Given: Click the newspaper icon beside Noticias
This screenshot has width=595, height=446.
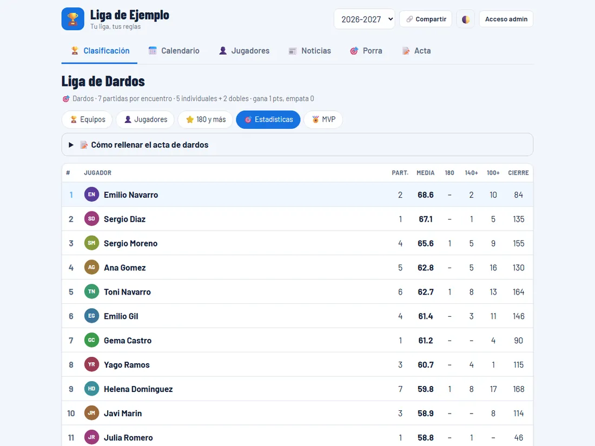Looking at the screenshot, I should point(293,51).
